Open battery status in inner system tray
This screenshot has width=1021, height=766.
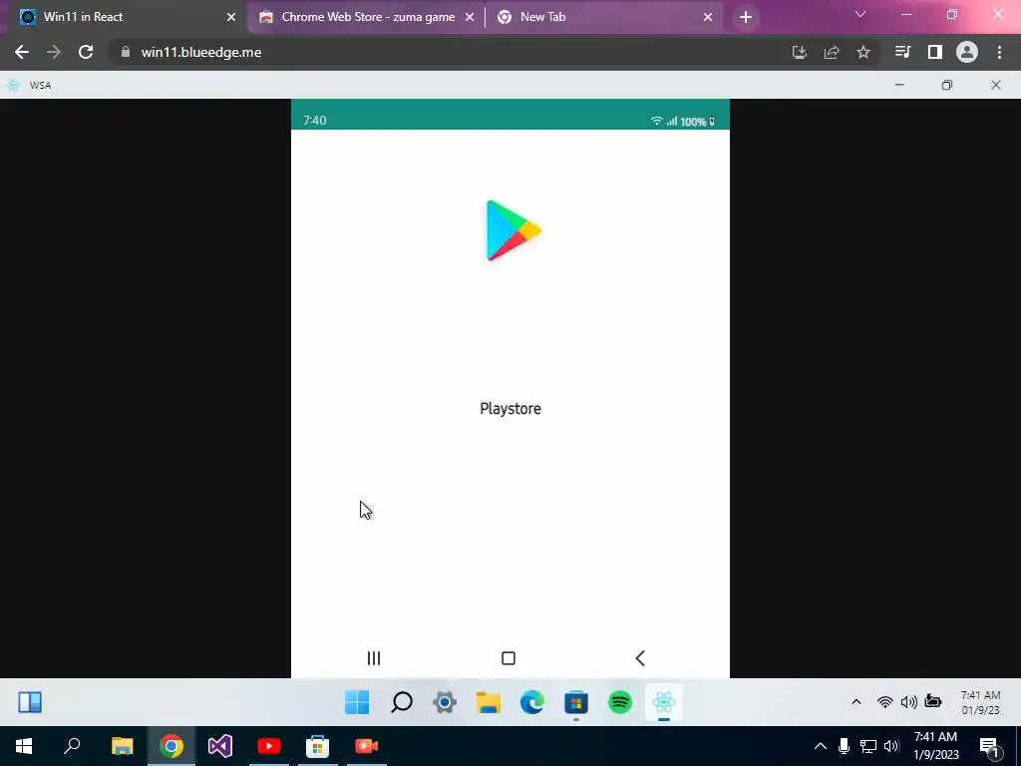933,701
